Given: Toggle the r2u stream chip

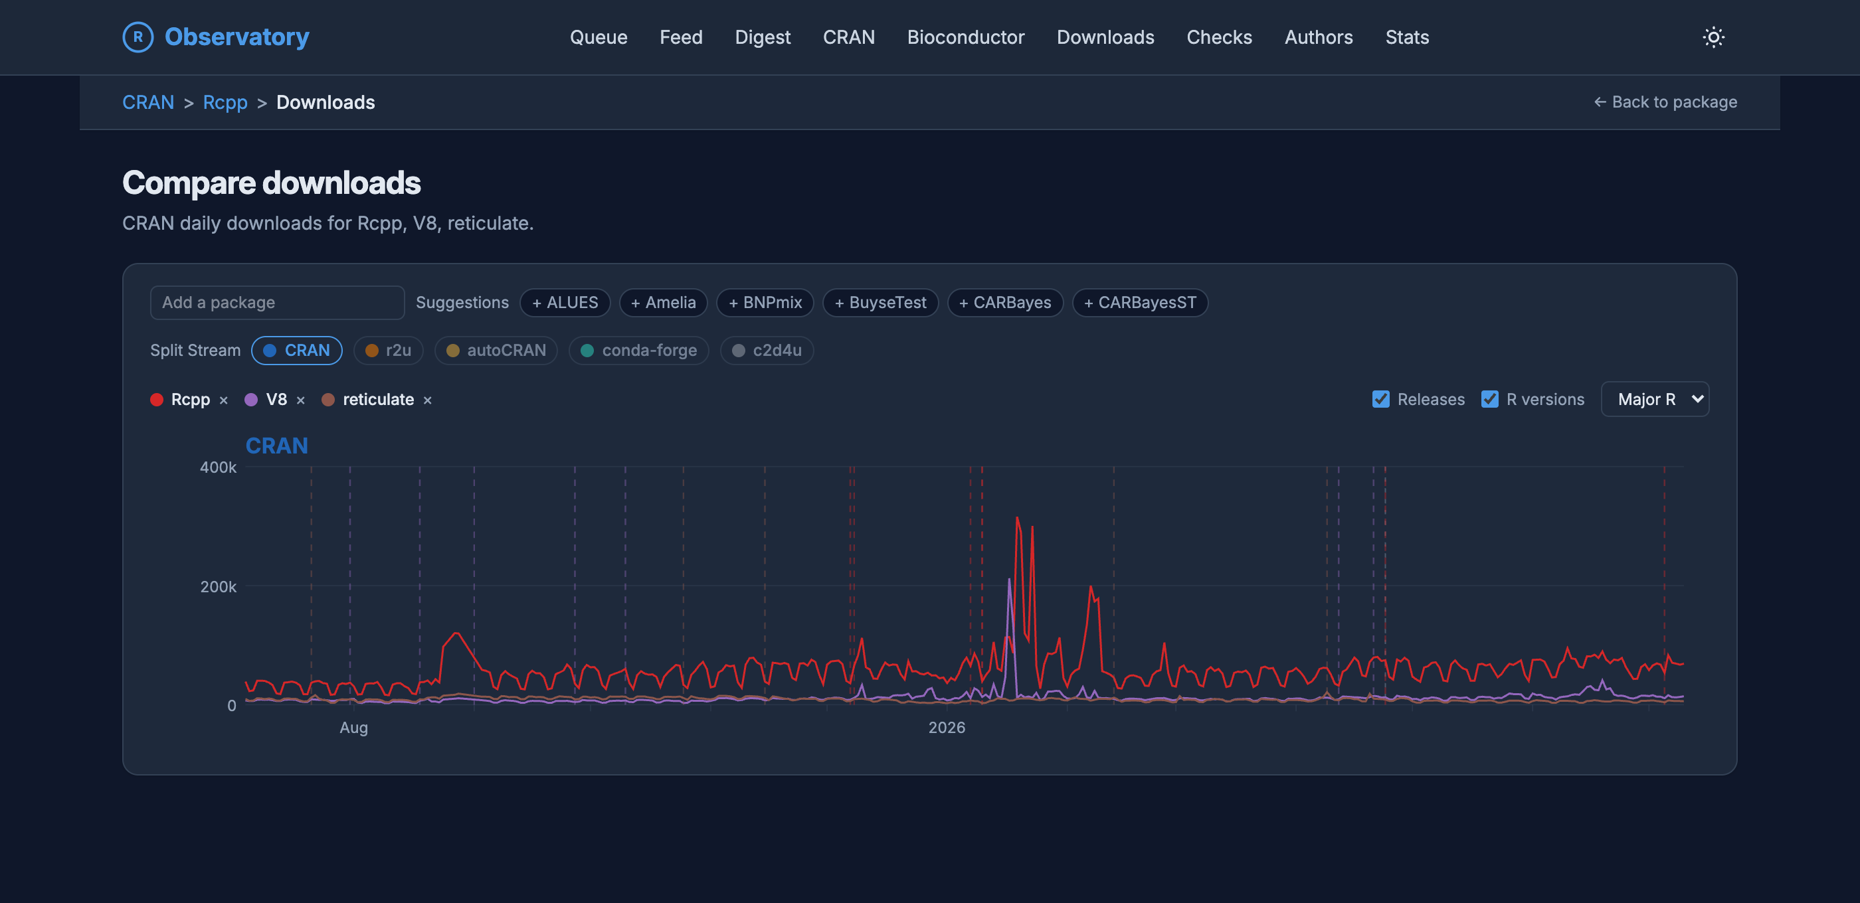Looking at the screenshot, I should [388, 350].
